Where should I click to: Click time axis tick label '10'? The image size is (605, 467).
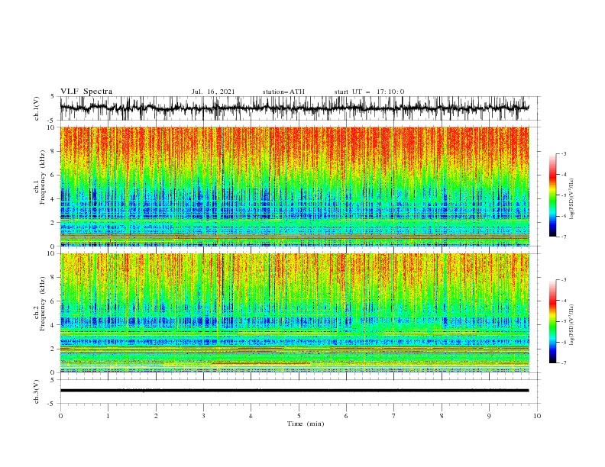click(x=537, y=416)
